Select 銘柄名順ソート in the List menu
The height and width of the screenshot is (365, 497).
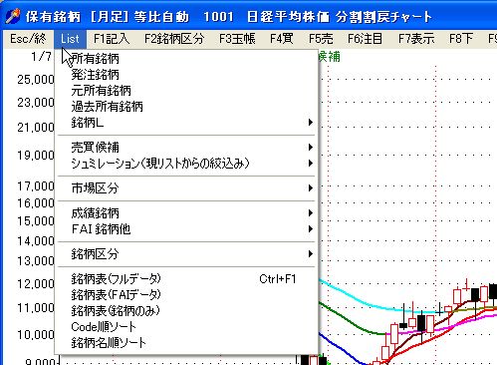click(186, 343)
